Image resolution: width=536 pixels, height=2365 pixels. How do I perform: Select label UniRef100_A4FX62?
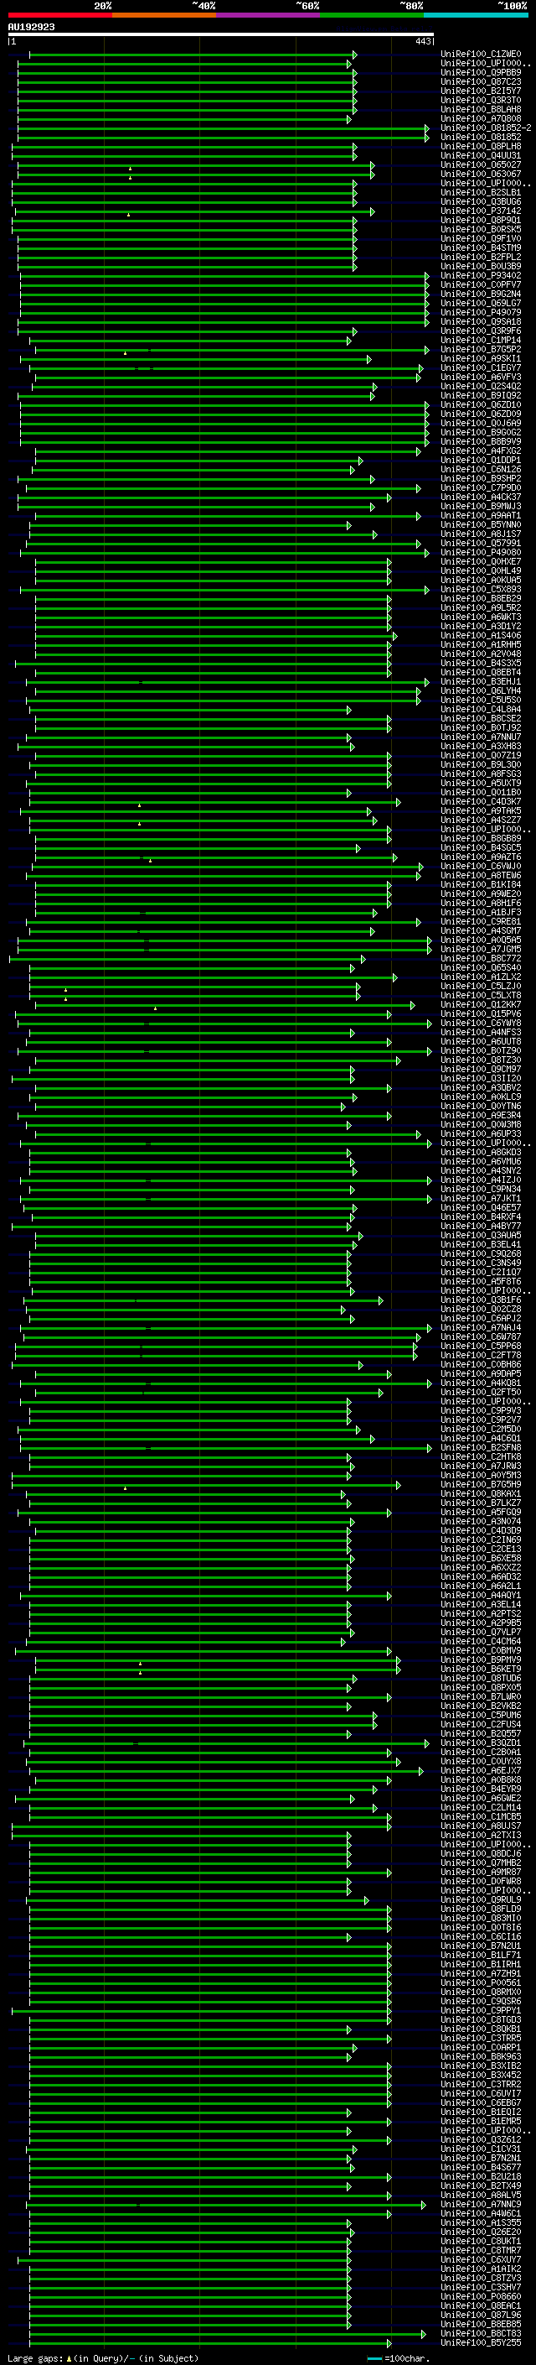[x=481, y=451]
